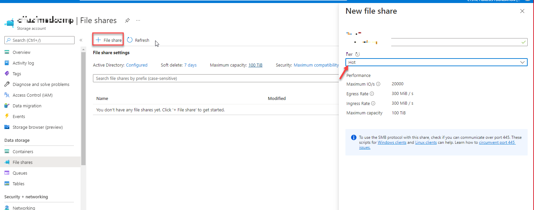Open the more options ellipsis menu

[138, 20]
